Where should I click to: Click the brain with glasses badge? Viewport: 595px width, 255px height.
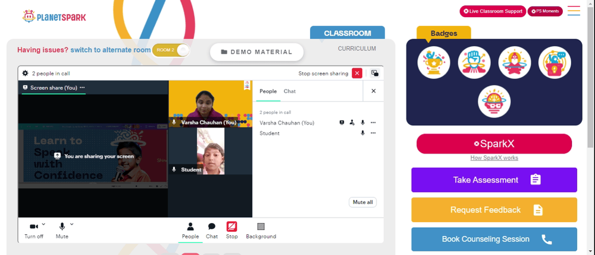point(494,101)
